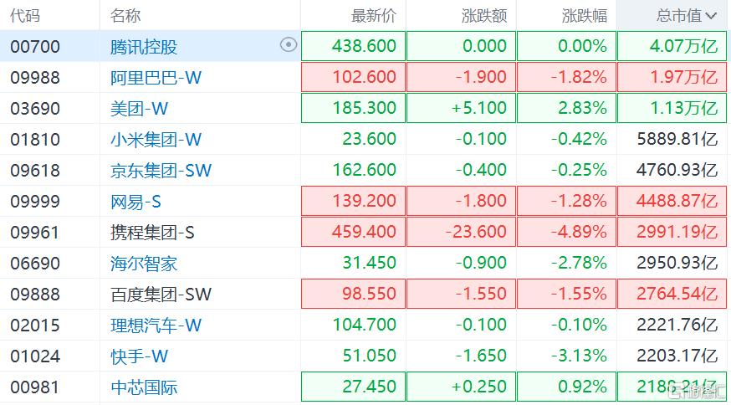The image size is (731, 405).
Task: Sort by the 最新价 column header
Action: (374, 16)
